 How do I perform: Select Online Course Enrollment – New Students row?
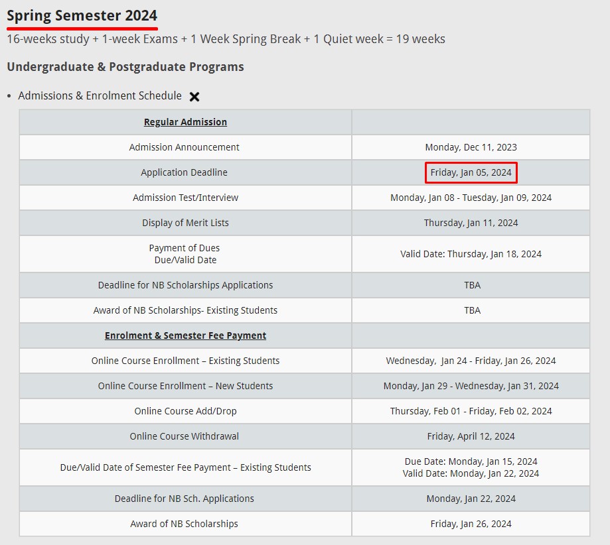pos(185,386)
